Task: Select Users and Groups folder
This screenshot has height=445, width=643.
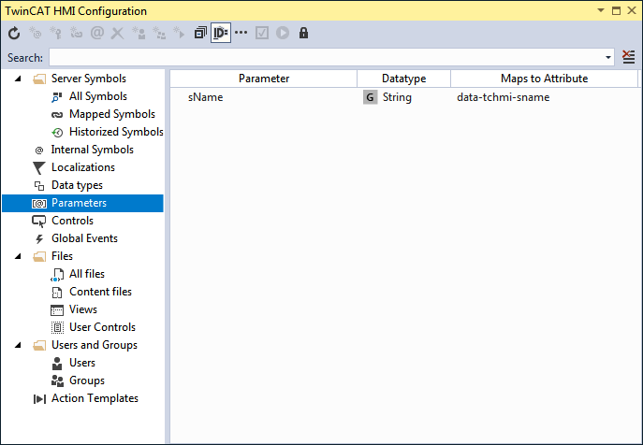Action: point(95,345)
